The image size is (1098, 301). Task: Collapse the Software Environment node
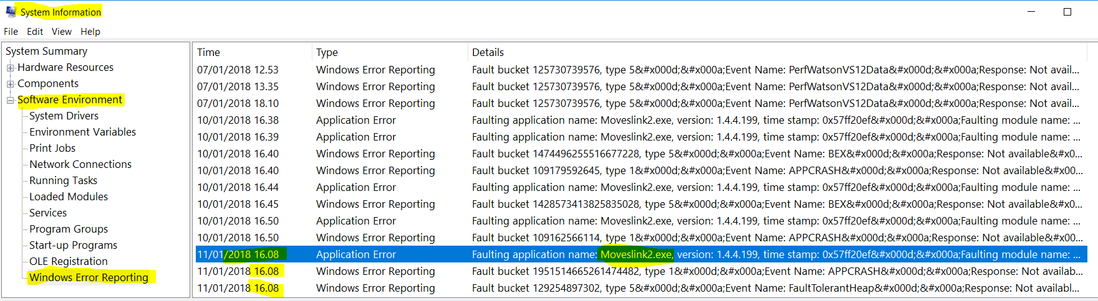(x=10, y=100)
